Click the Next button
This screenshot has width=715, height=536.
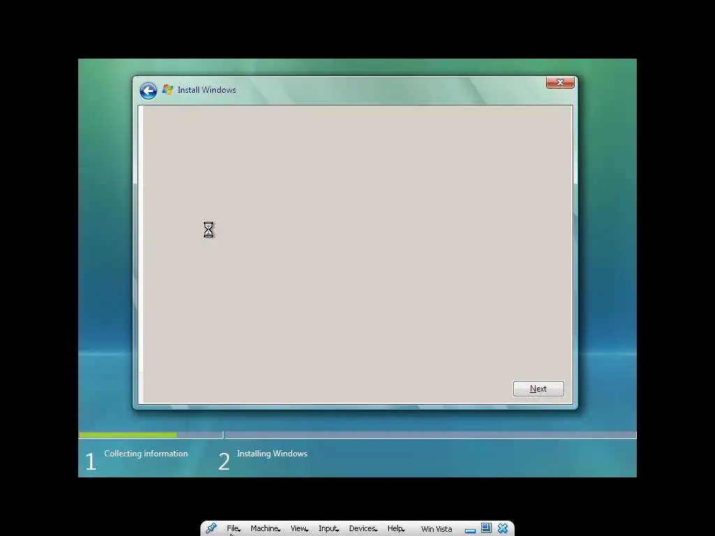pyautogui.click(x=538, y=389)
